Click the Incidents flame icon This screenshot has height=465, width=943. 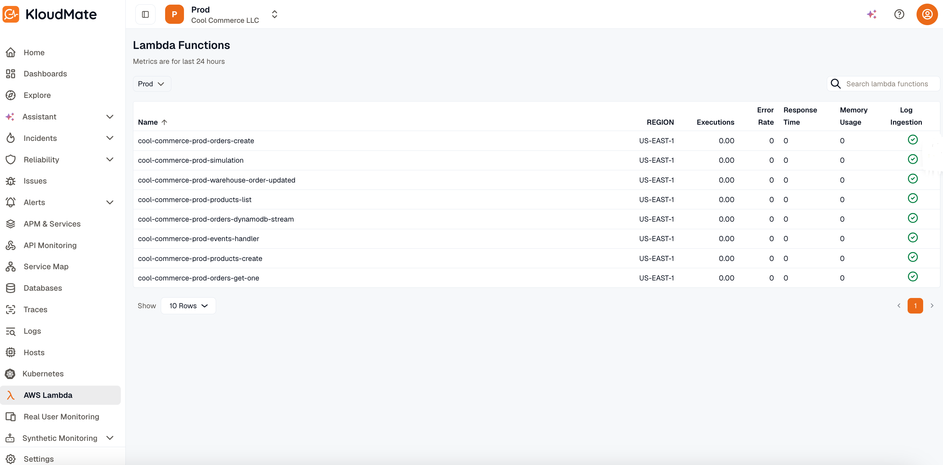click(x=11, y=138)
